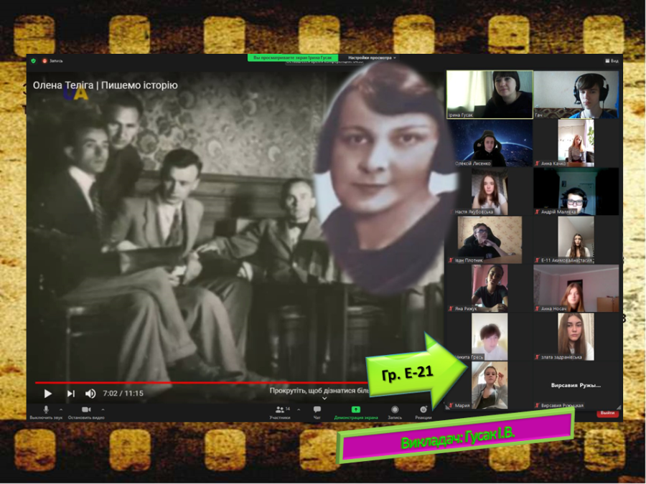Click the muted mic icon beside Мария
The width and height of the screenshot is (646, 484).
coord(451,405)
